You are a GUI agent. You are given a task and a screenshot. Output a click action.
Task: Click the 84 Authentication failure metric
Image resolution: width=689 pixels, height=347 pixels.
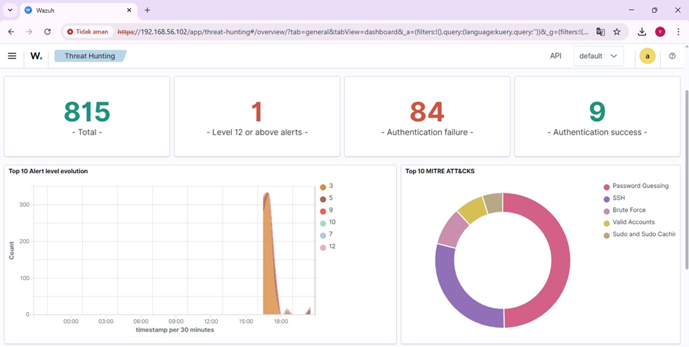(427, 116)
